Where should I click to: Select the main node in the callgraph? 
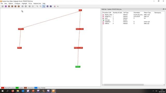(80, 10)
